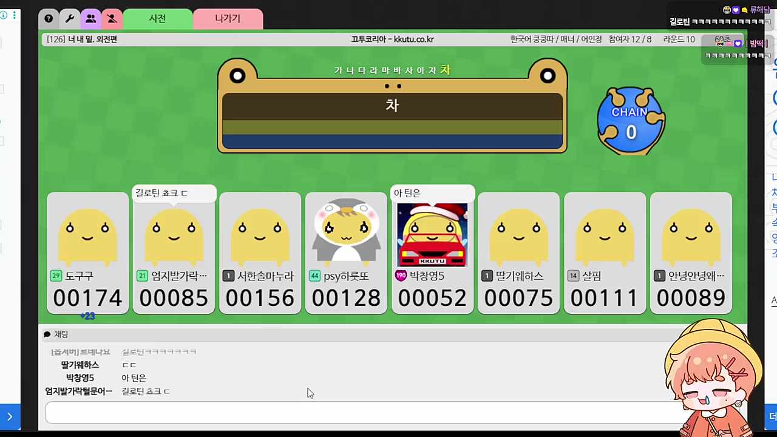This screenshot has width=777, height=437.
Task: Click highlighted 차 in the consonant sequence
Action: (x=446, y=70)
